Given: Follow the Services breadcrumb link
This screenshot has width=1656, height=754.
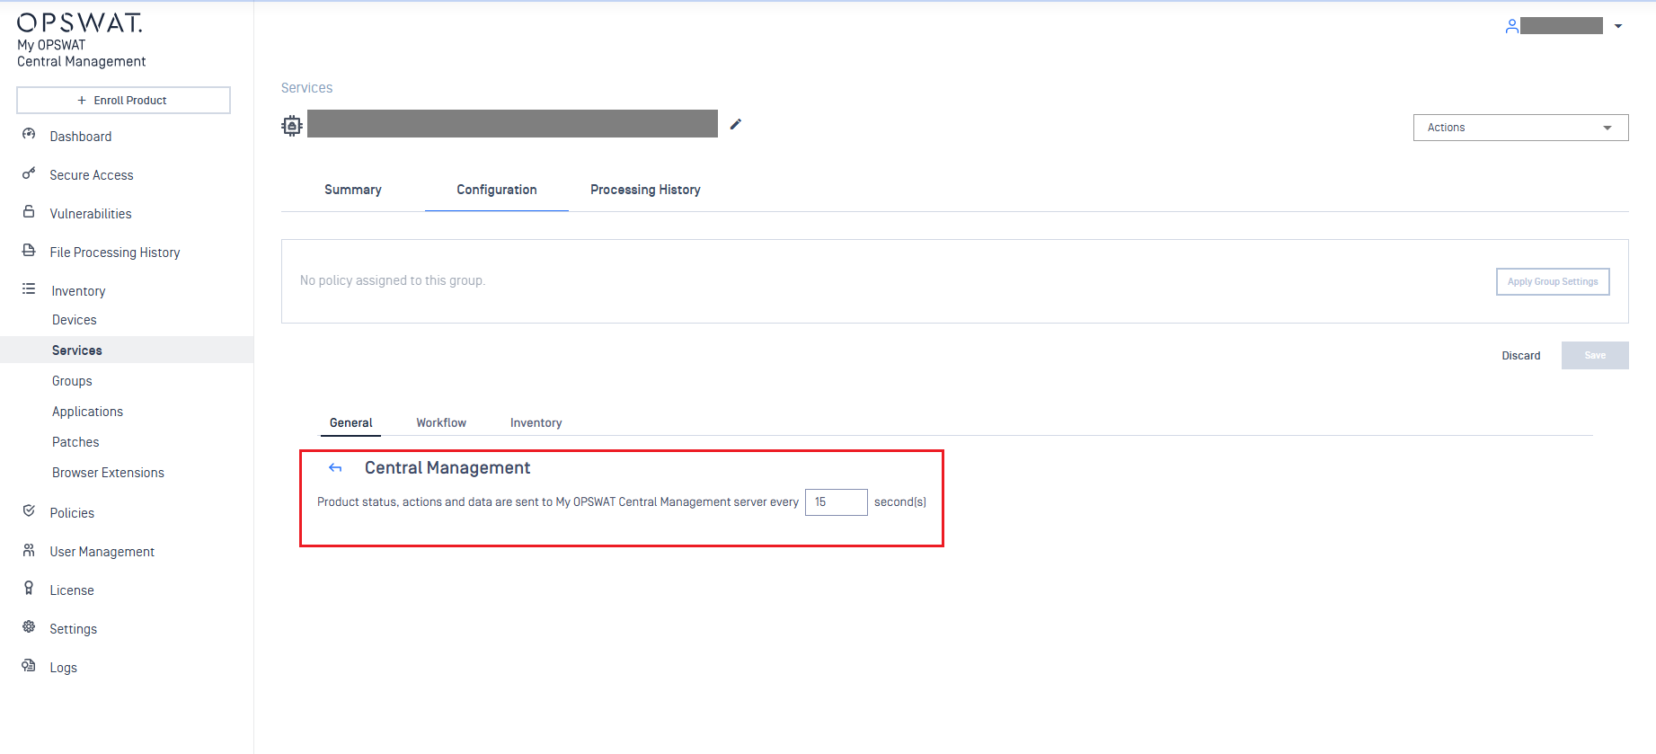Looking at the screenshot, I should (307, 88).
